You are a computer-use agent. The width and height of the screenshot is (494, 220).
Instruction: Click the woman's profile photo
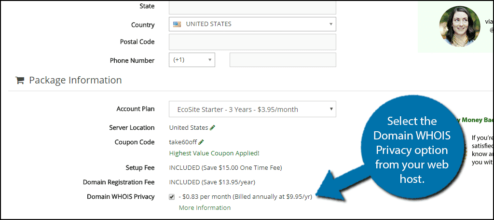460,27
